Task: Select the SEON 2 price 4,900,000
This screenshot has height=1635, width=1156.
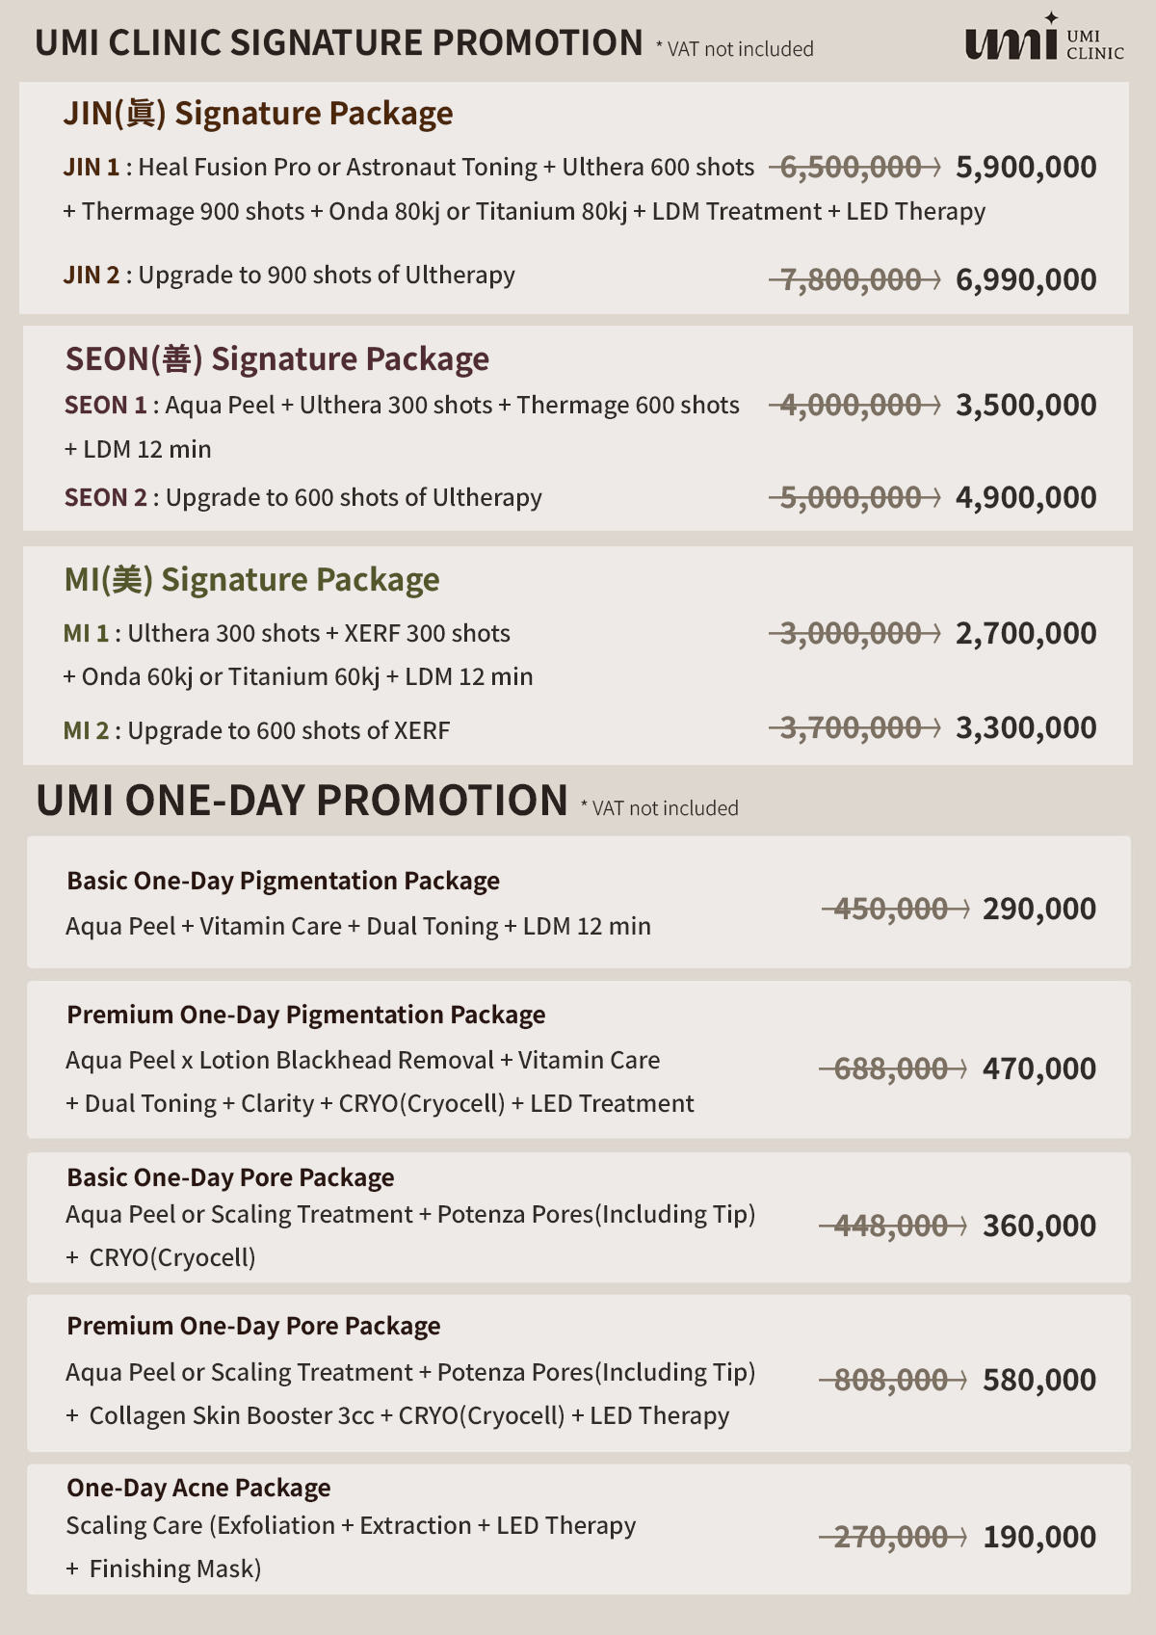Action: pyautogui.click(x=1026, y=497)
